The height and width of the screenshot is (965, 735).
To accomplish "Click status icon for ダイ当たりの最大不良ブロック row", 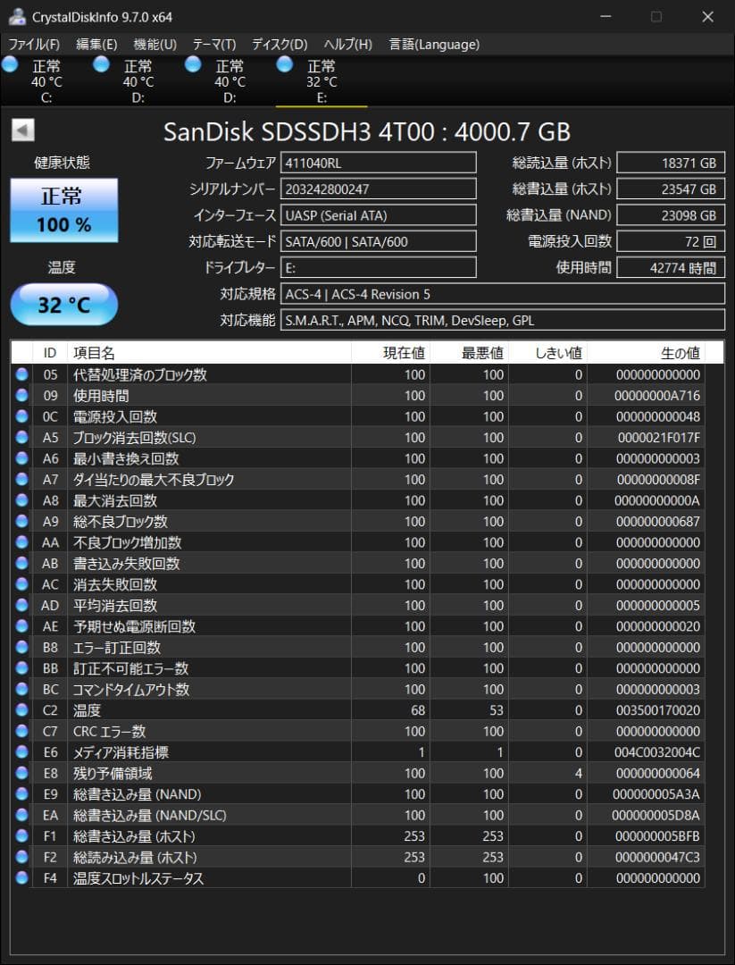I will 22,479.
